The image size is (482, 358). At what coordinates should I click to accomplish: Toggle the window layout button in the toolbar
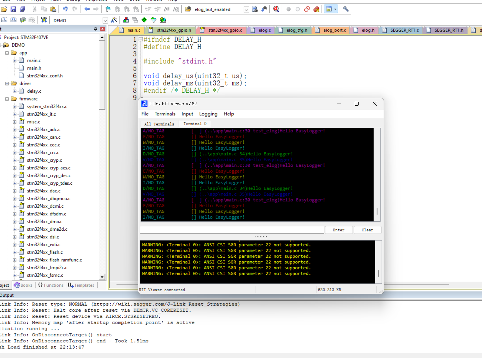click(x=329, y=9)
